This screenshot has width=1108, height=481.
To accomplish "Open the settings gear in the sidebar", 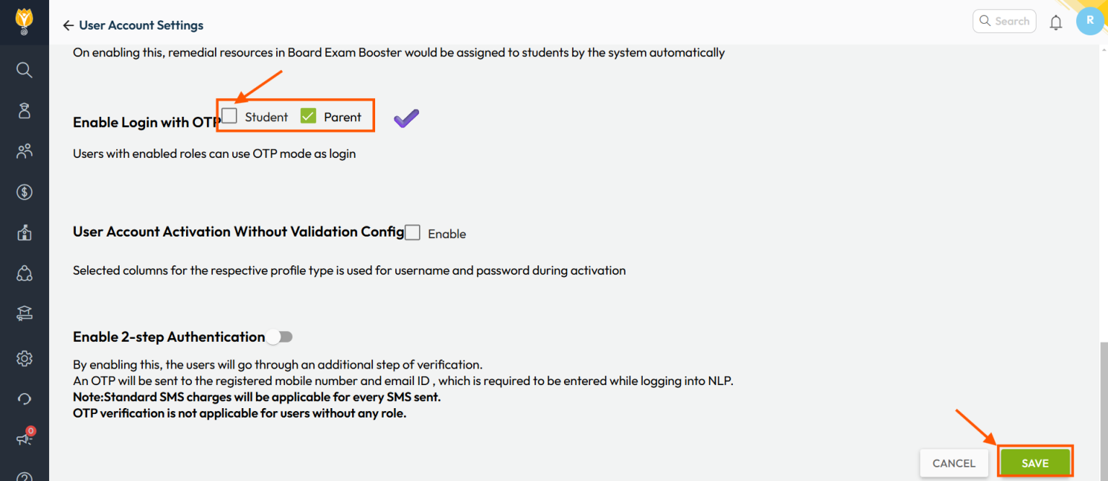I will 24,358.
